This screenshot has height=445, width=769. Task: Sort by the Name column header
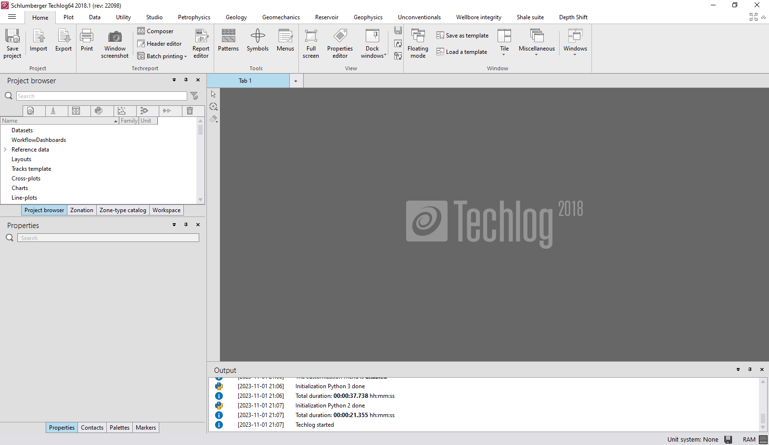pos(60,121)
